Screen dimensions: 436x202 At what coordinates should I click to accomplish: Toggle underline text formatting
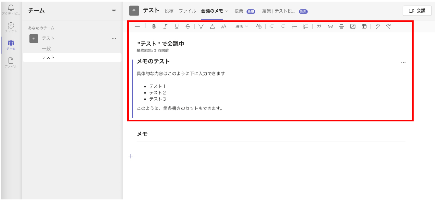[x=176, y=27]
